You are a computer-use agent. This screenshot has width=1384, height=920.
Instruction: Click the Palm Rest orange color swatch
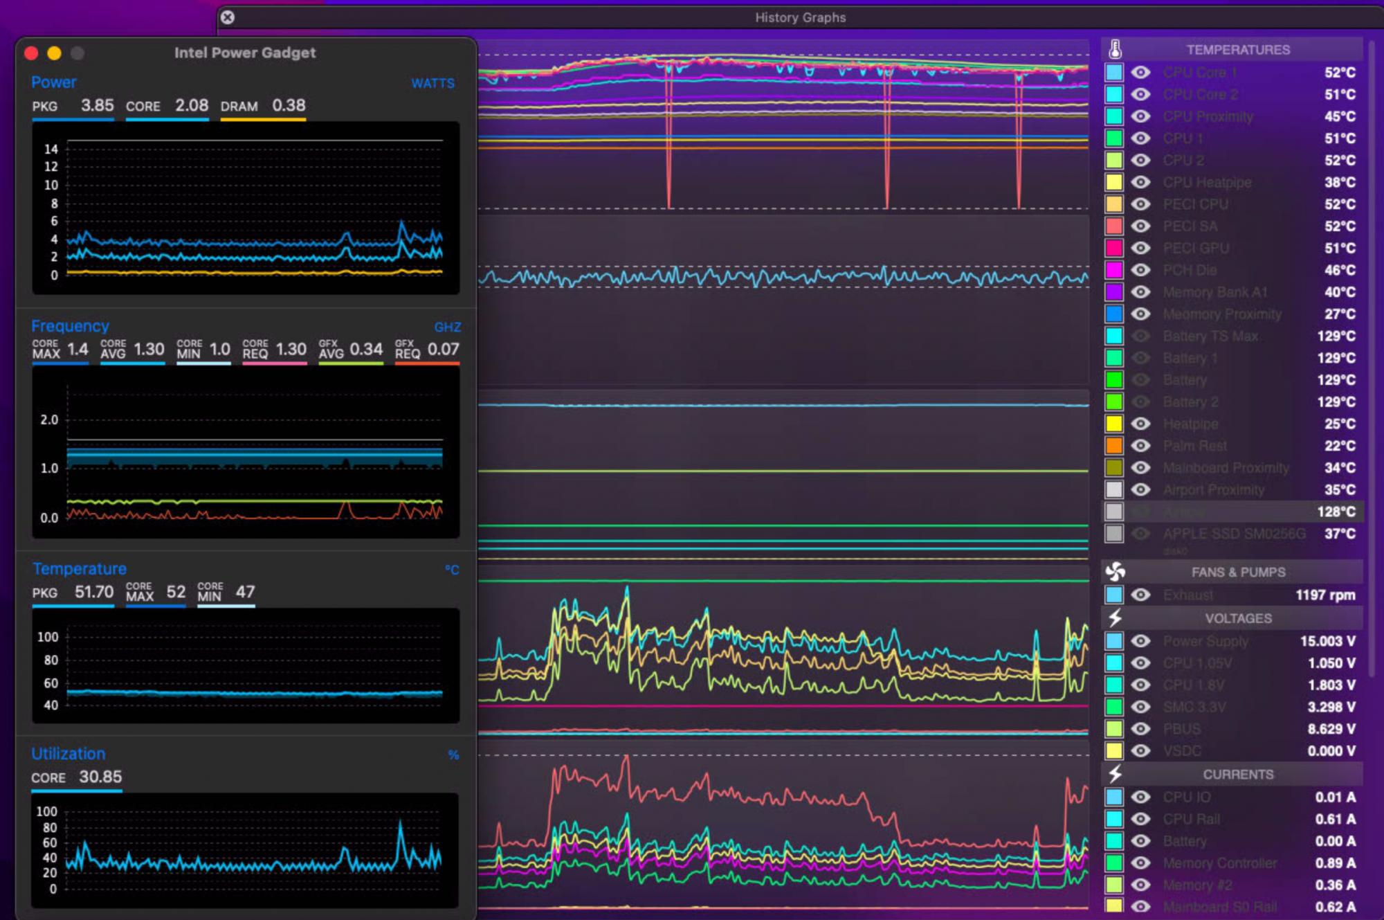pyautogui.click(x=1114, y=446)
